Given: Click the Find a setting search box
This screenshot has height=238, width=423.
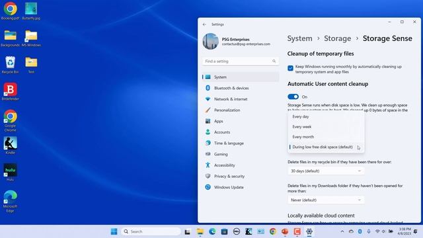Looking at the screenshot, I should click(x=241, y=61).
